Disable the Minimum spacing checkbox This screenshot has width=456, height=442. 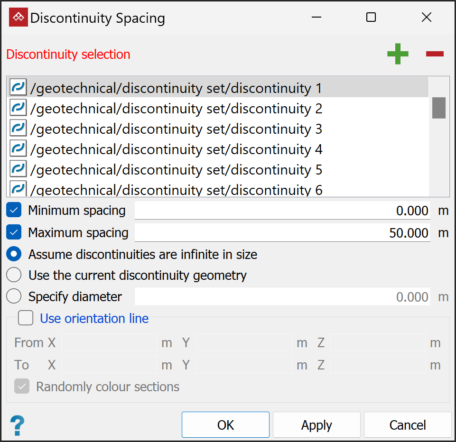[14, 210]
